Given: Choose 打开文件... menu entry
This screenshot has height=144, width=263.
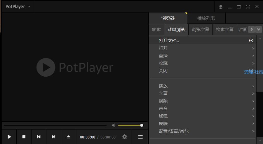Looking at the screenshot, I should pos(203,41).
